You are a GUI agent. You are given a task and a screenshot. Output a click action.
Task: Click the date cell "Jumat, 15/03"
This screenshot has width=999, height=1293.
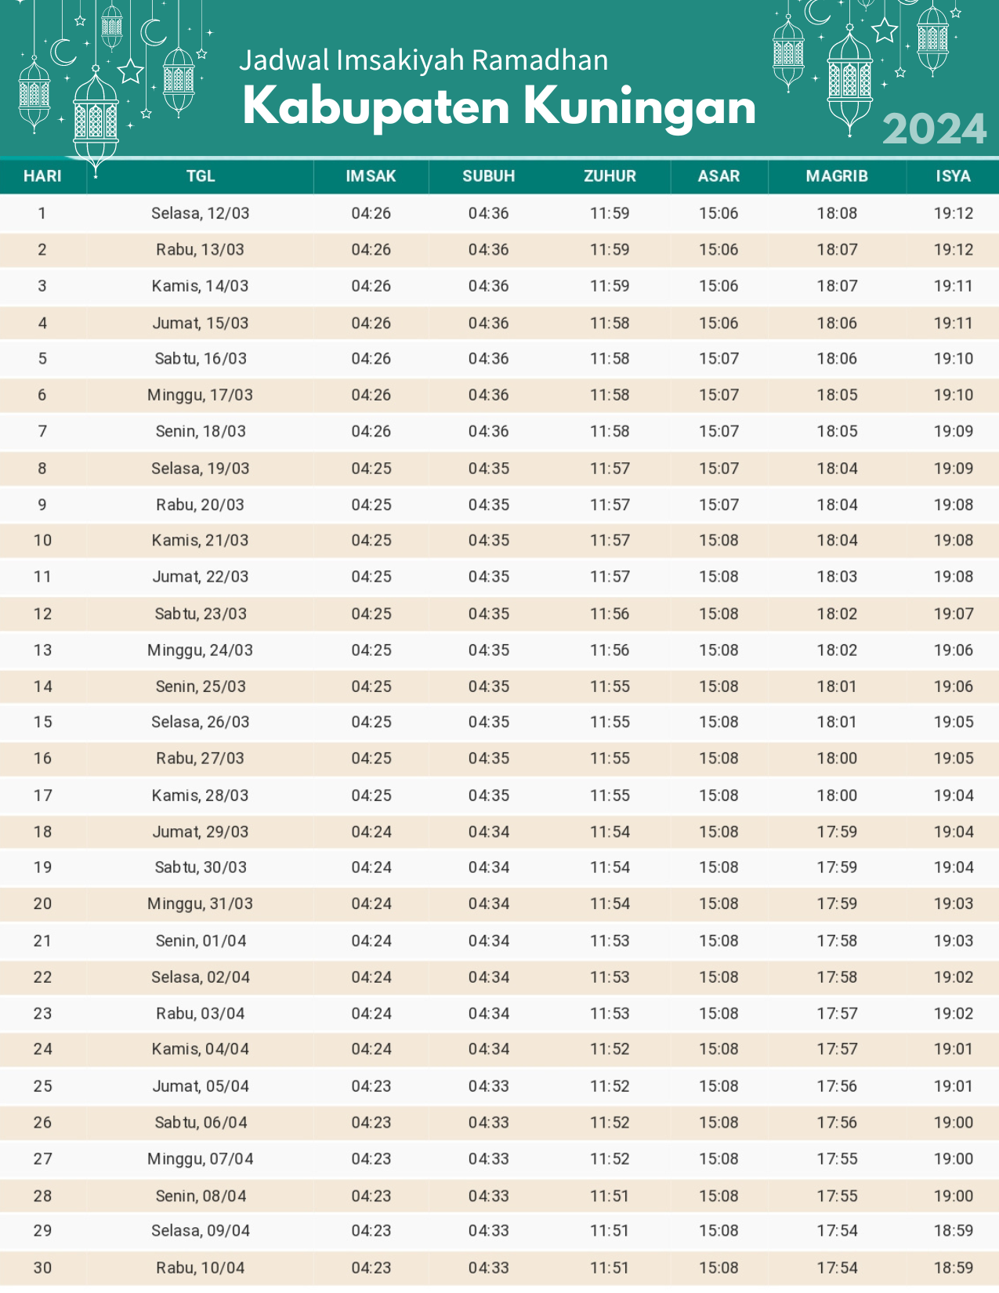tap(201, 323)
